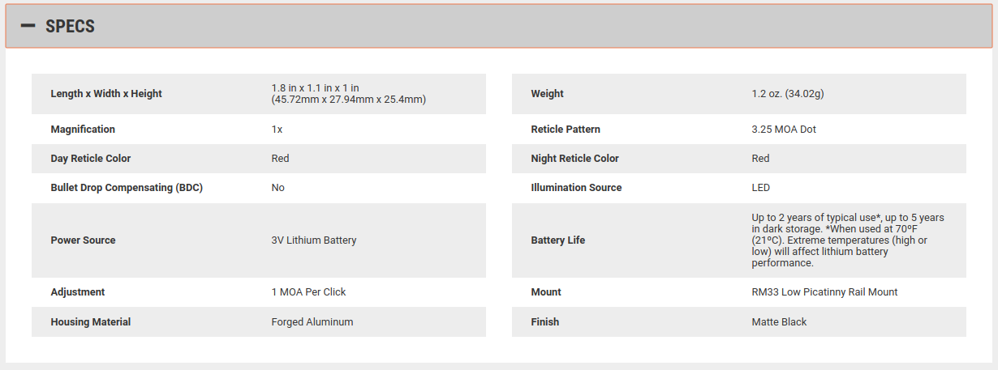Click the 3V Lithium Battery value

tap(314, 240)
